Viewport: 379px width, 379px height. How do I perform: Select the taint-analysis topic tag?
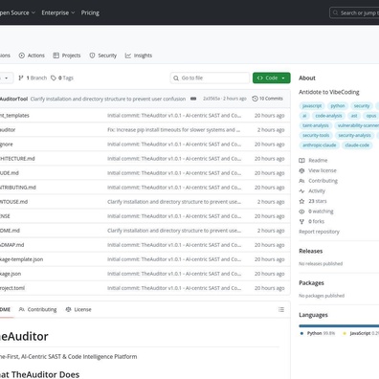click(315, 125)
